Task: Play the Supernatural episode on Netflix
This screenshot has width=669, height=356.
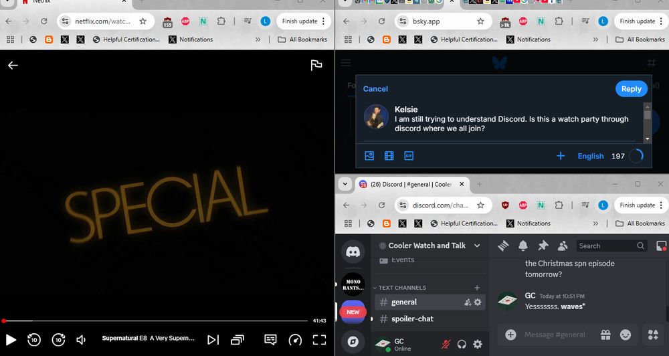Action: tap(11, 340)
